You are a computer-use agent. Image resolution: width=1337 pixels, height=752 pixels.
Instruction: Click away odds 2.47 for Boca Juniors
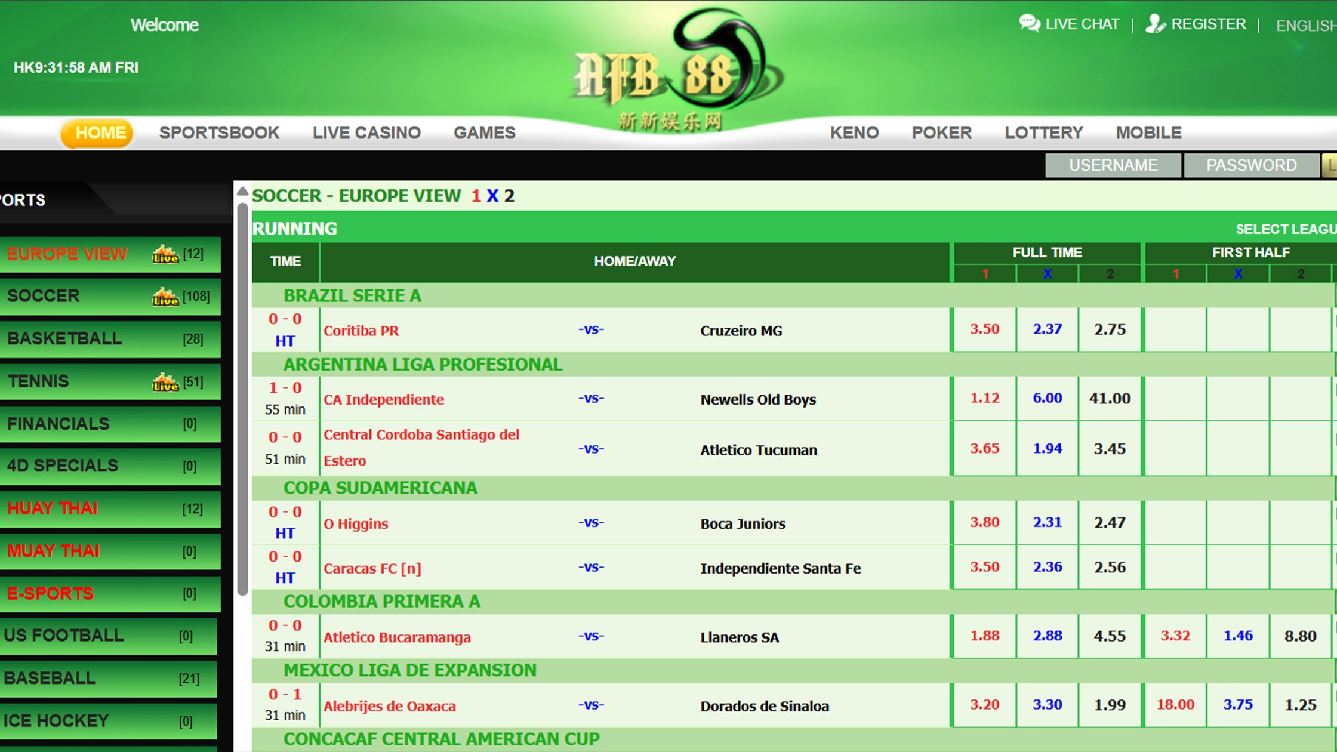1110,522
